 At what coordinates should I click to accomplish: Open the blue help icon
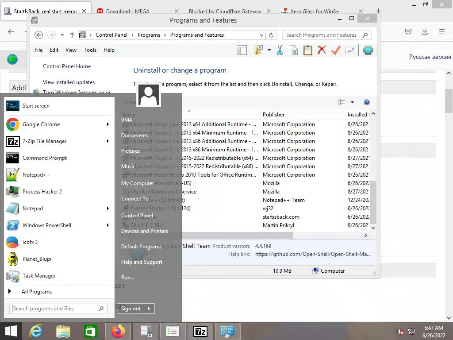[367, 102]
